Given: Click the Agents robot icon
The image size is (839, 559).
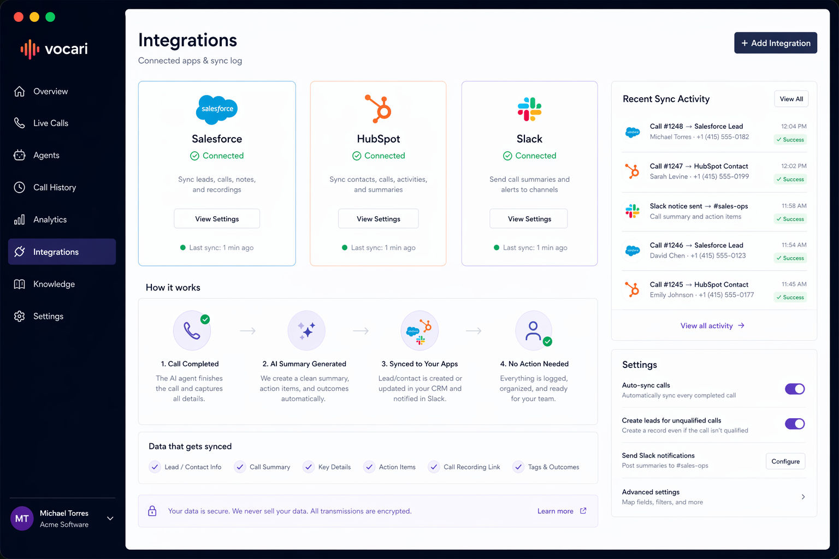Looking at the screenshot, I should [x=20, y=155].
